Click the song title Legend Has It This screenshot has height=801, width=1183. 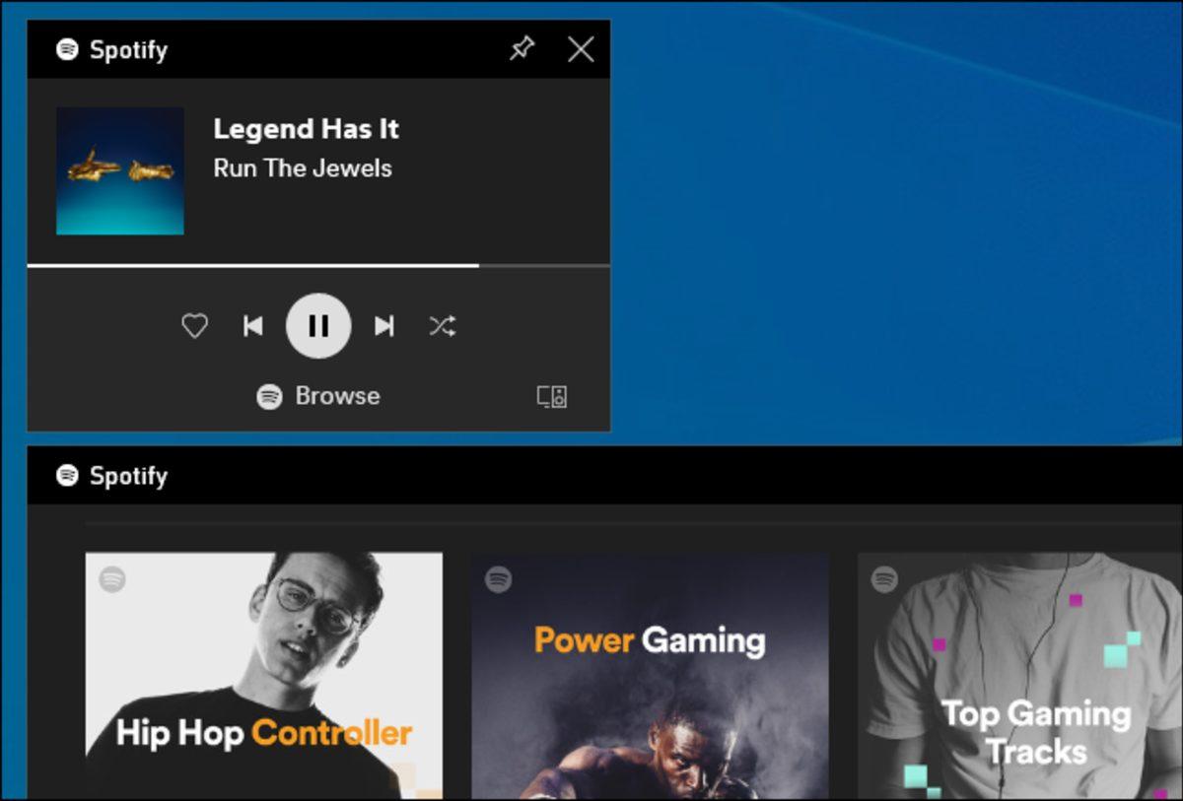point(306,129)
